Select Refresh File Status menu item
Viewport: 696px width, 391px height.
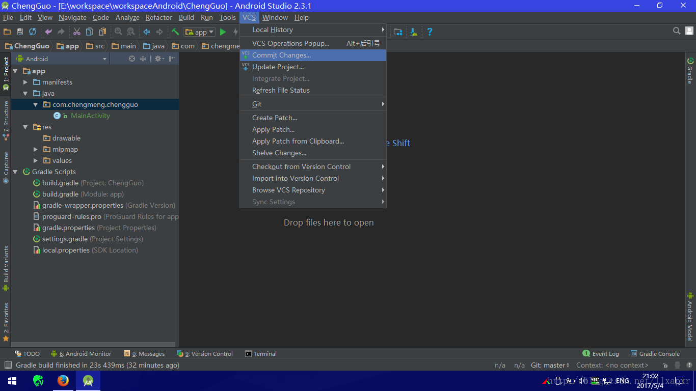pyautogui.click(x=313, y=90)
